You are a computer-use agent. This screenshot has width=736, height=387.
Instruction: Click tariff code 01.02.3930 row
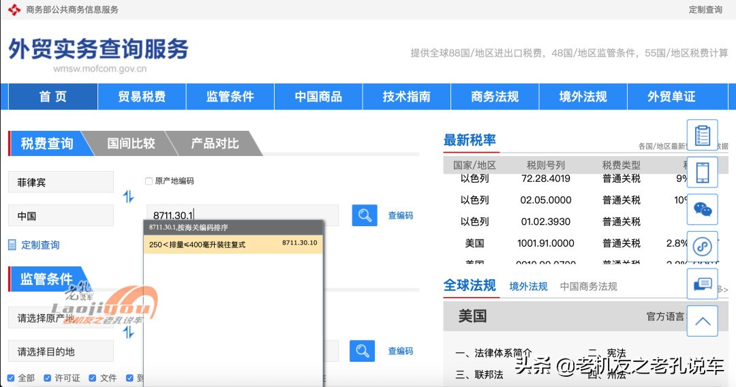pyautogui.click(x=546, y=221)
